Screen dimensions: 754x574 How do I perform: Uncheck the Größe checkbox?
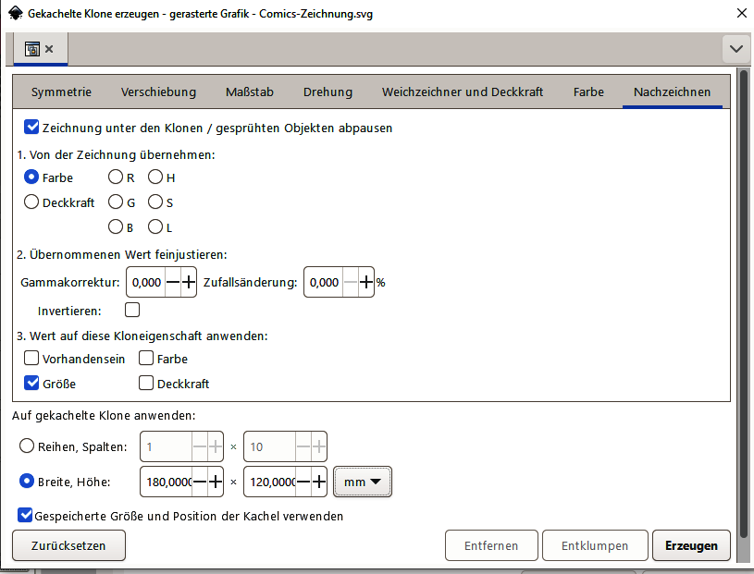point(31,384)
